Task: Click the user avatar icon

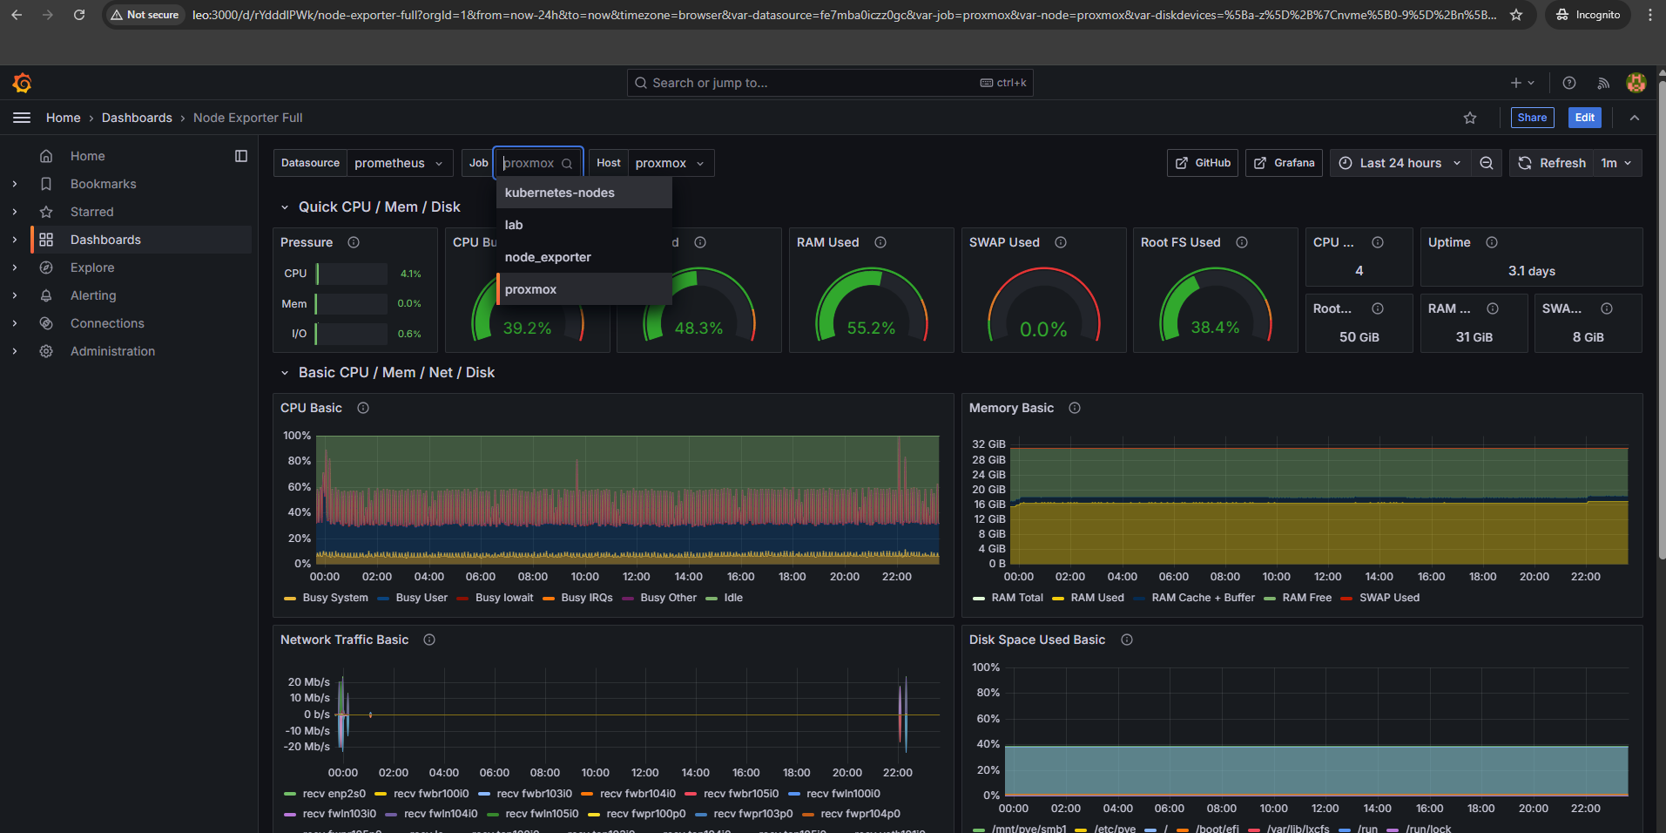Action: 1636,83
